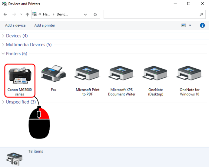
Task: Close the Devices and Printers window
Action: click(x=202, y=4)
